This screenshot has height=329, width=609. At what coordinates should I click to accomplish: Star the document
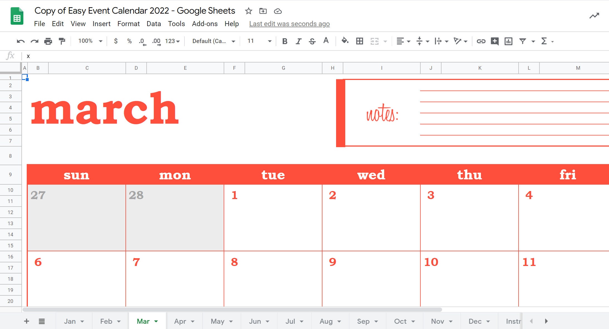coord(248,11)
